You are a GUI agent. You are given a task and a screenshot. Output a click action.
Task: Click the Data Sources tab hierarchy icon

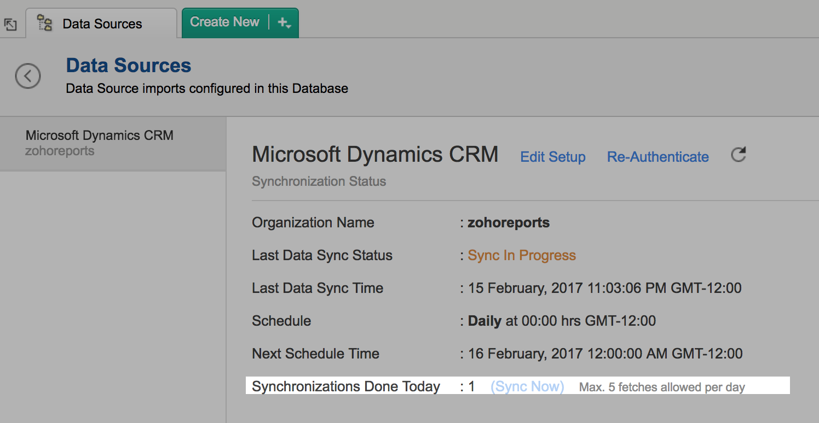click(44, 23)
